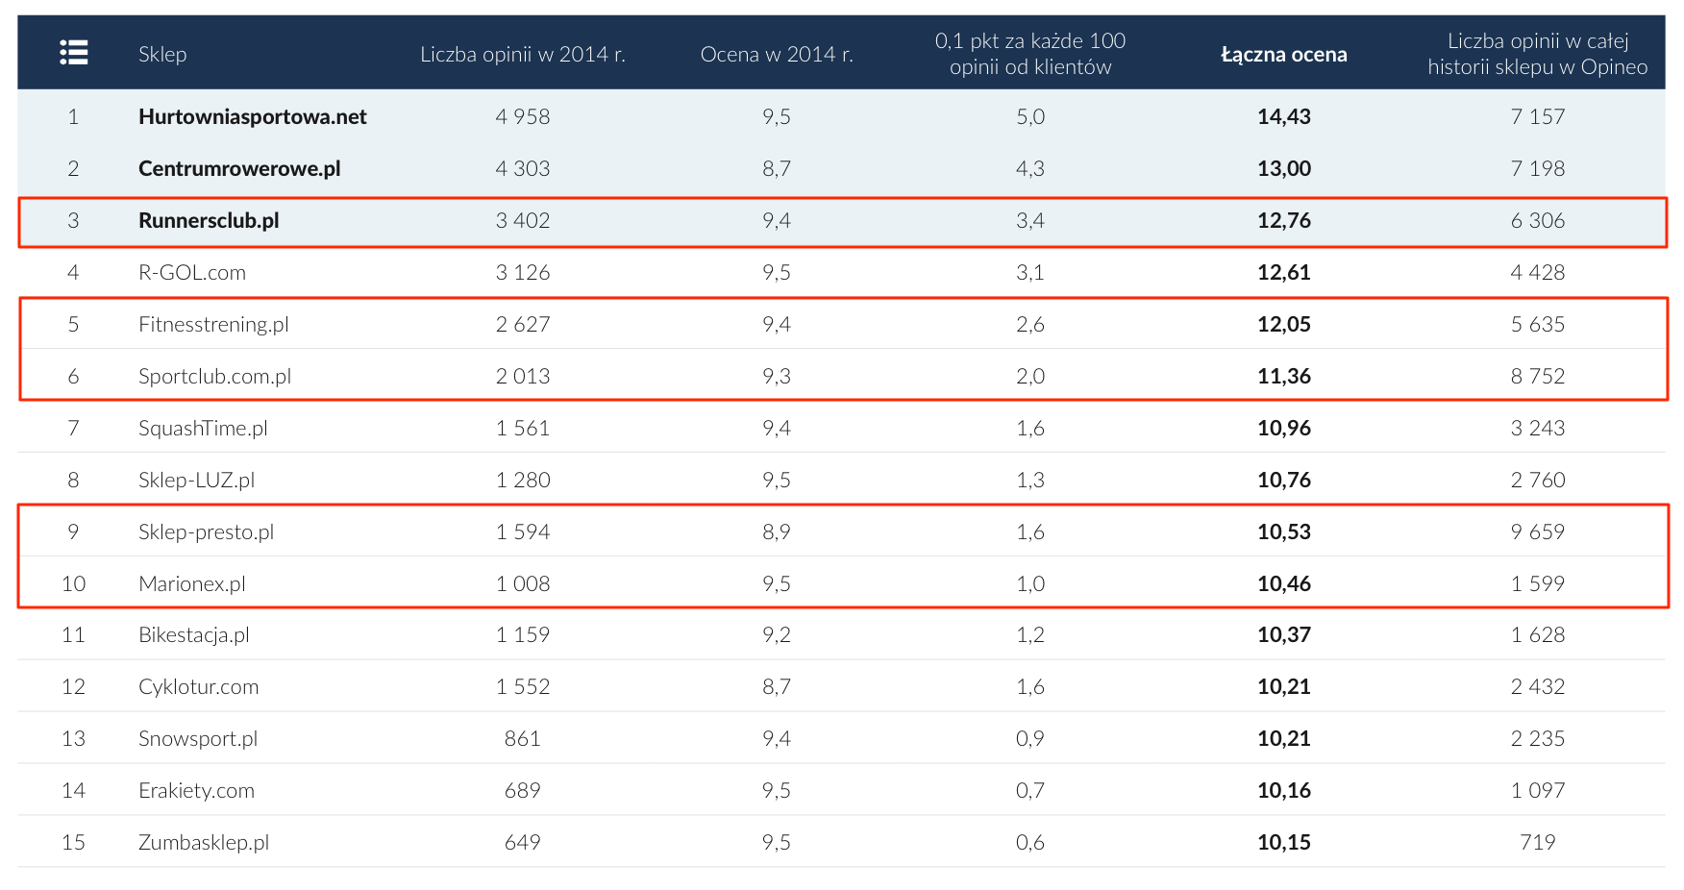Click historical opinions value 7 198
Viewport: 1684px width, 890px height.
1538,168
